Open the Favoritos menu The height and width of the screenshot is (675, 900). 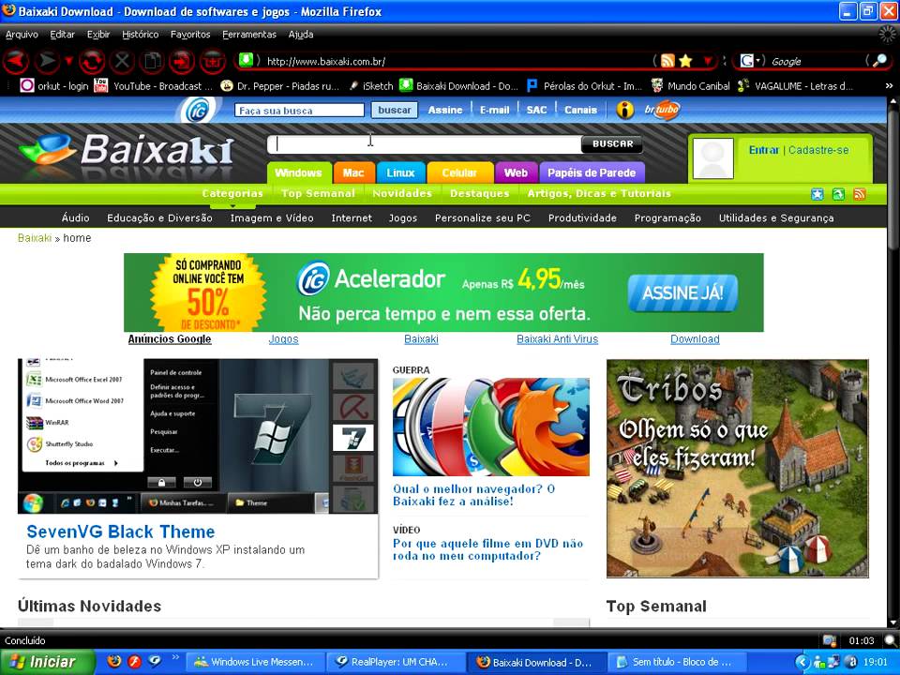point(190,35)
